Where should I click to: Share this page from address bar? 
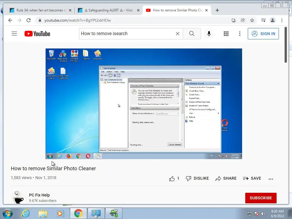click(243, 20)
